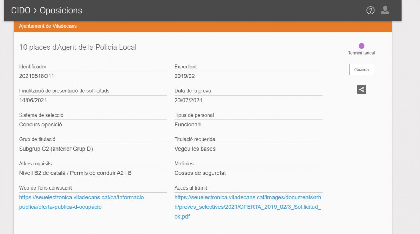Select the title 10 places d'Agent de la Policia Local

pos(78,47)
